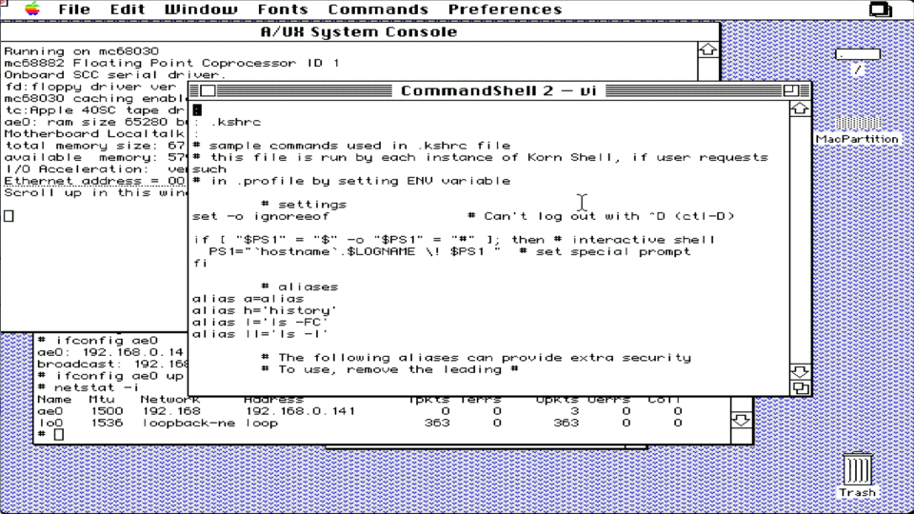This screenshot has height=514, width=914.
Task: Click address 192.168.0.141 in netstat output
Action: click(x=300, y=411)
